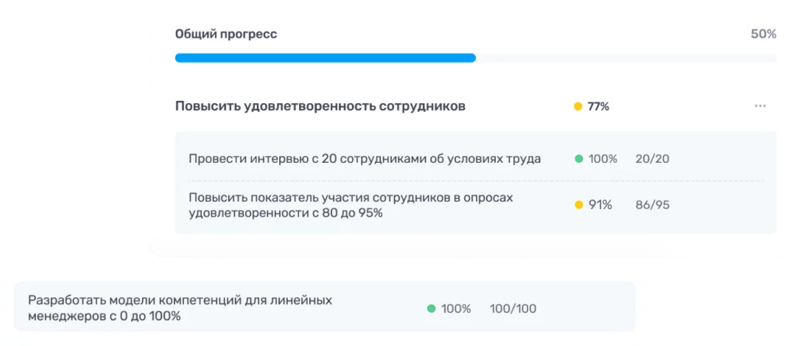This screenshot has width=797, height=346.
Task: Click the green status dot beside 100/100
Action: coord(432,309)
